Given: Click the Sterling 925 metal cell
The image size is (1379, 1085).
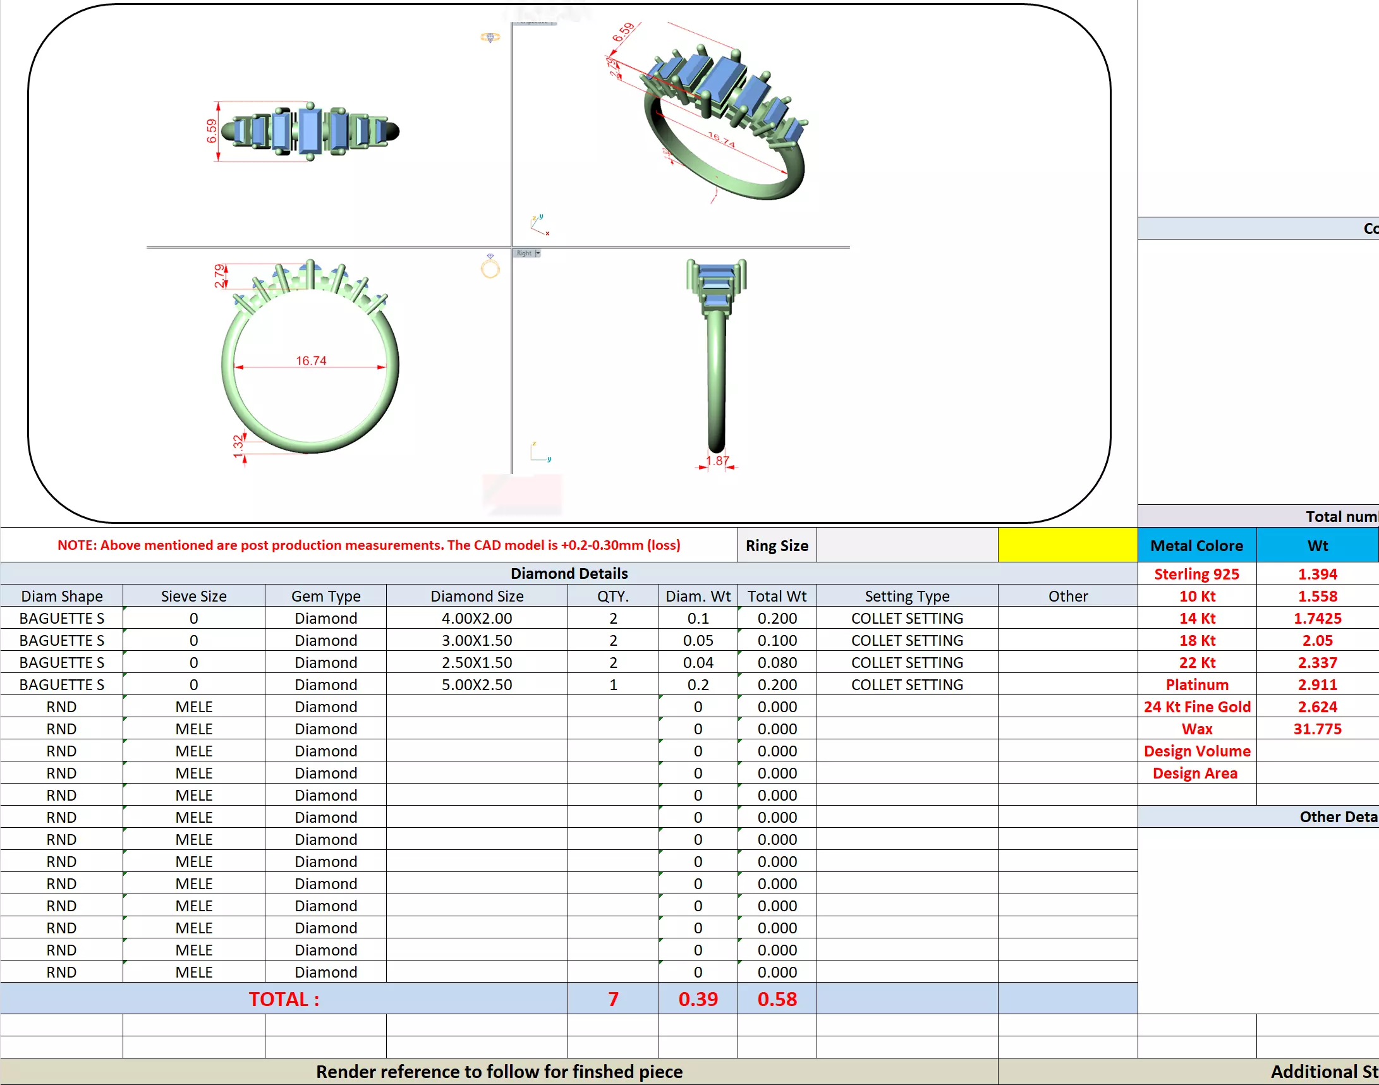Looking at the screenshot, I should (1196, 574).
